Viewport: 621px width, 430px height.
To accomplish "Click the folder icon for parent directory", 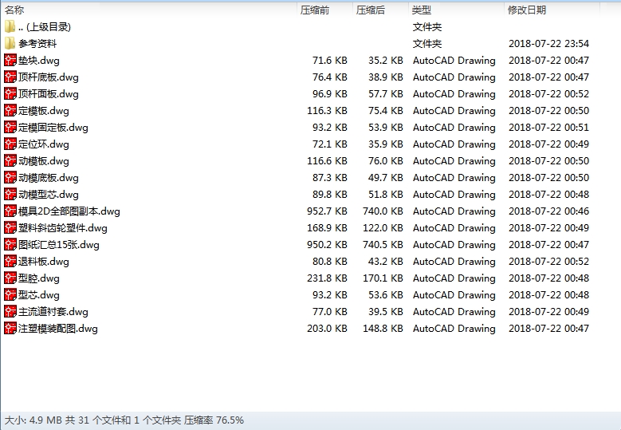I will [10, 26].
